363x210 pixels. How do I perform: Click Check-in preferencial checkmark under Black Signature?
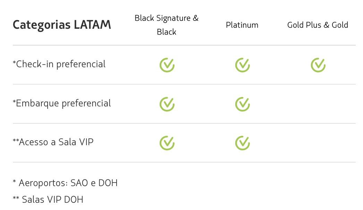coord(167,65)
